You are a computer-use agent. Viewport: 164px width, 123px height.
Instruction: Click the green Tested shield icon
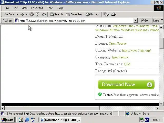pos(100,94)
